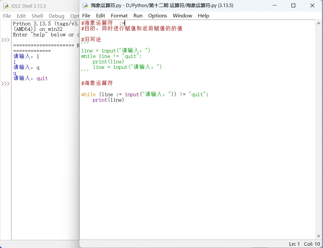Click the '(AMD64)] on win32' line in Shell

click(x=38, y=29)
